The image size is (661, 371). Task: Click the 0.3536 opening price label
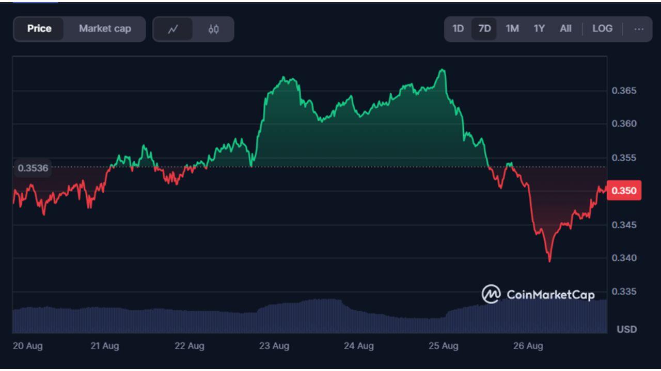[x=33, y=167]
